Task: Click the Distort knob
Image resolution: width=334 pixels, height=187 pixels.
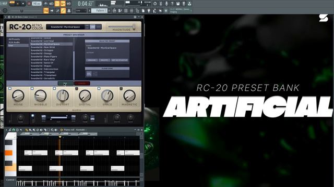Action: (63, 96)
